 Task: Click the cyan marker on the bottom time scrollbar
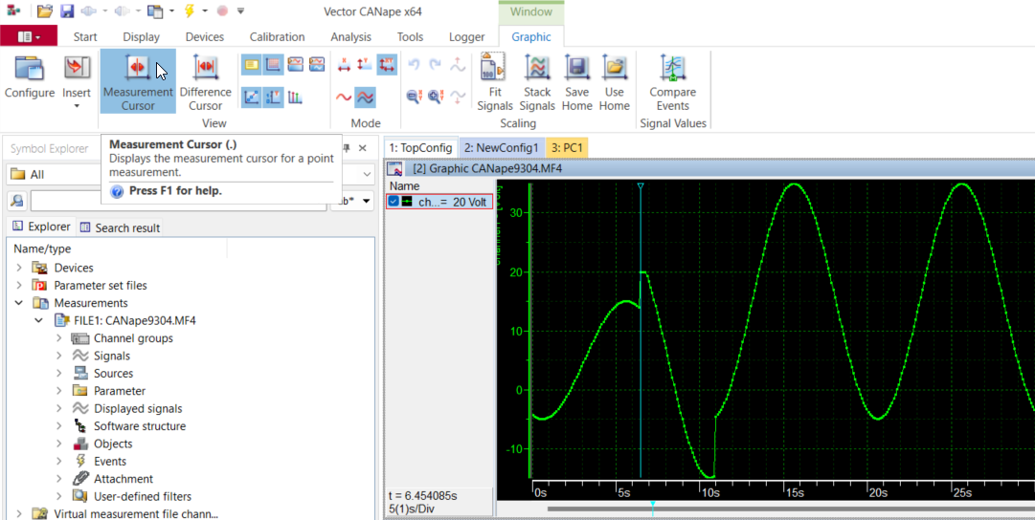[652, 504]
